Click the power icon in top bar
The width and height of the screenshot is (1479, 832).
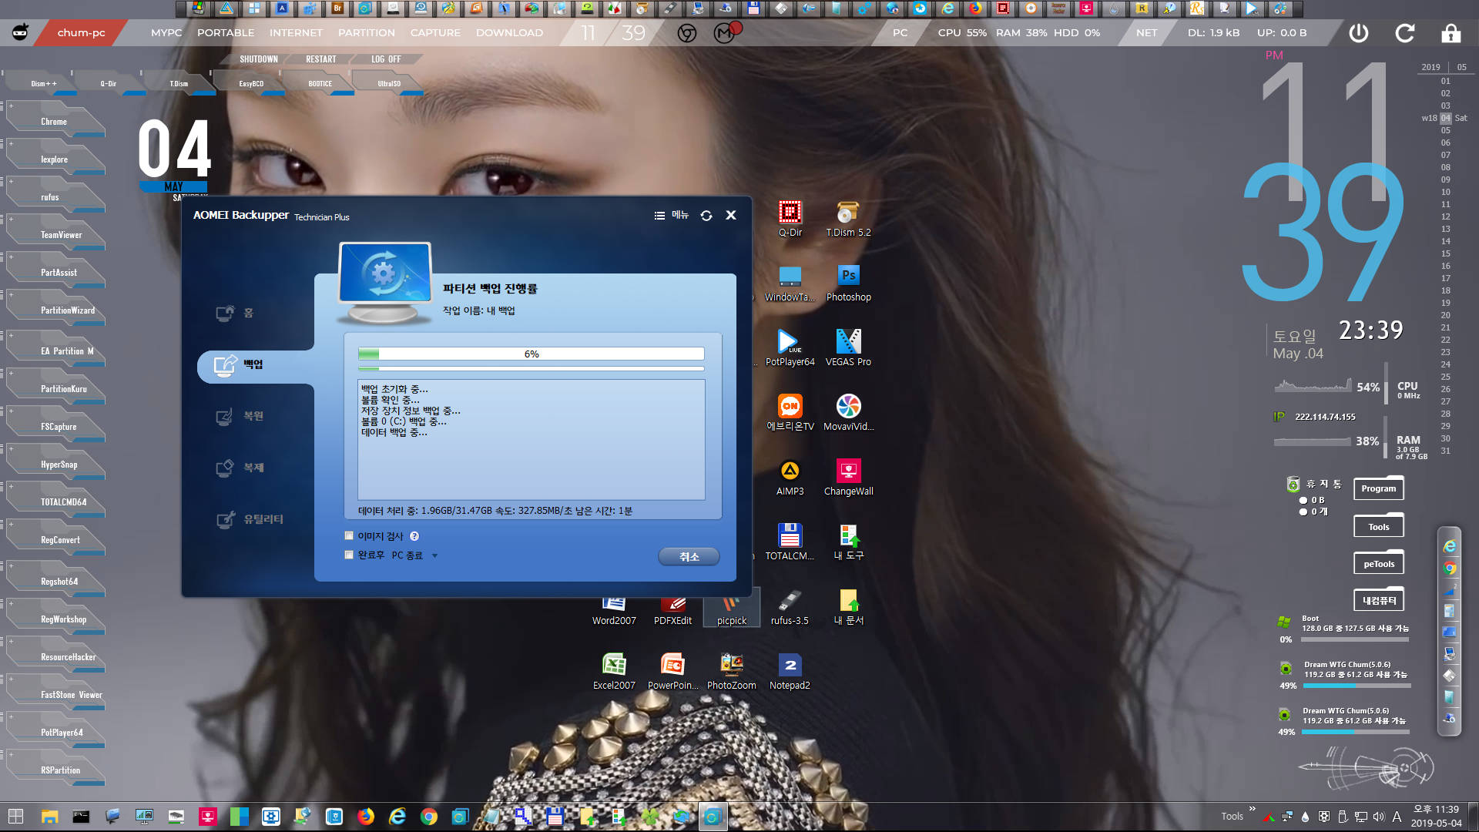[1359, 33]
